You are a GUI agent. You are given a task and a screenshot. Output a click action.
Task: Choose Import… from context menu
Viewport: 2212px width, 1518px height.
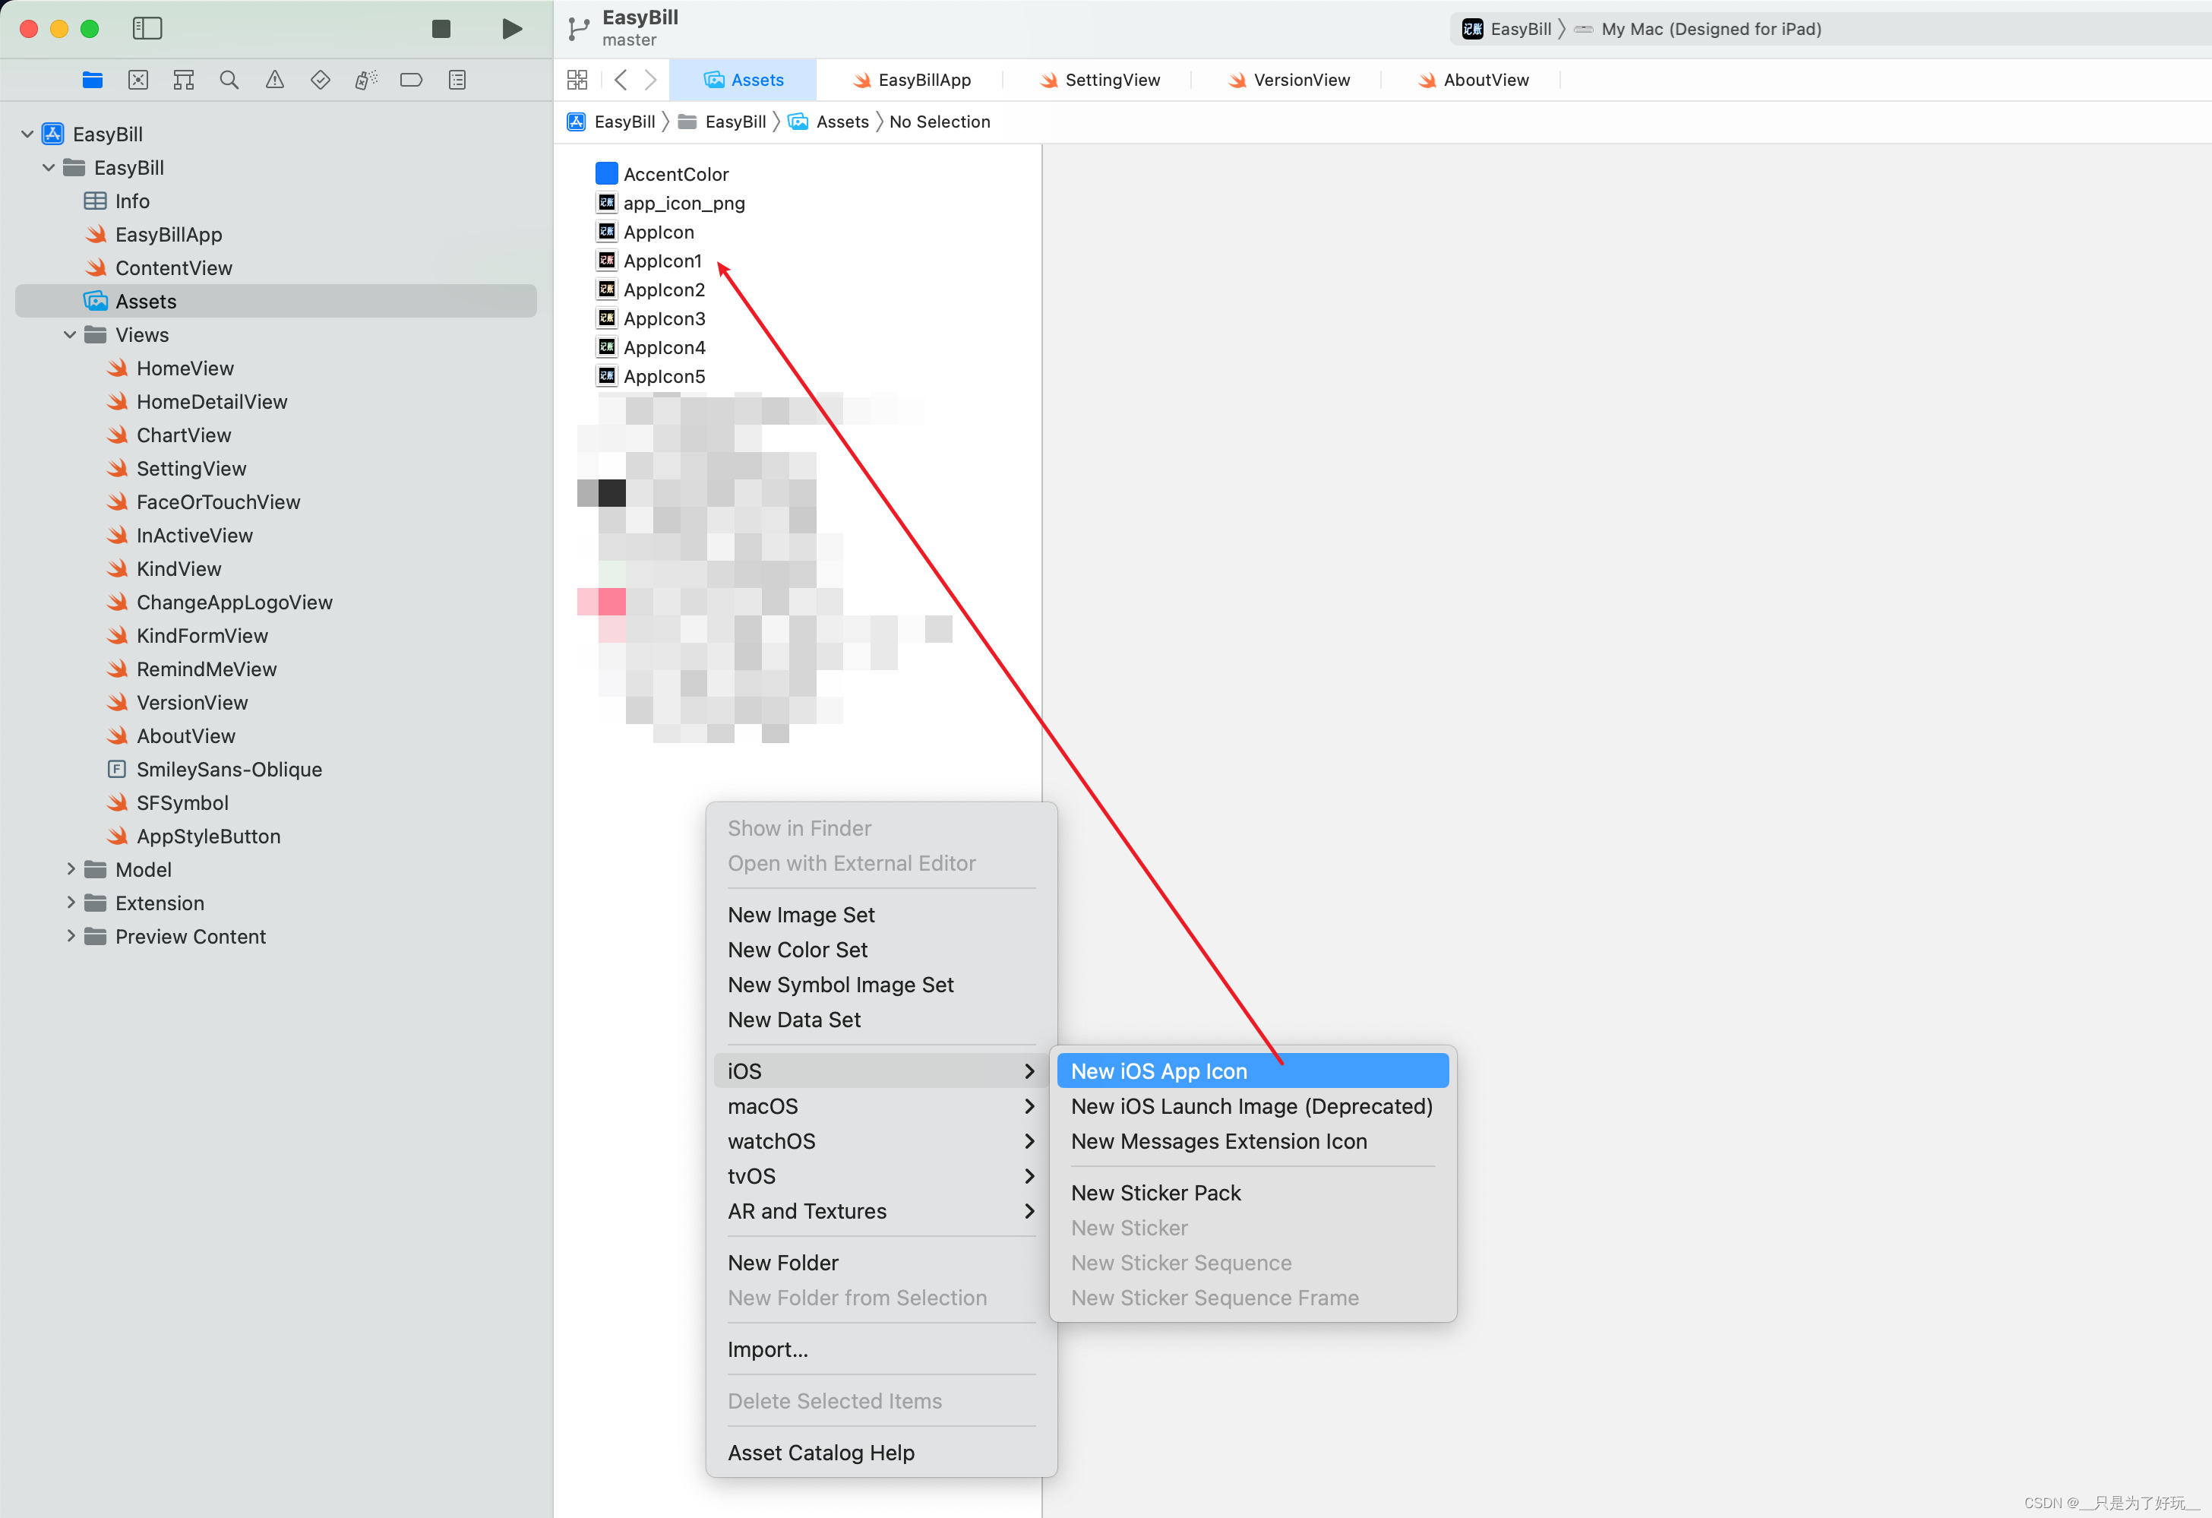coord(881,1349)
